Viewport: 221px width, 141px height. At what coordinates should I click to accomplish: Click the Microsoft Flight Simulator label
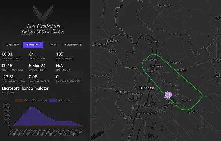pyautogui.click(x=25, y=88)
